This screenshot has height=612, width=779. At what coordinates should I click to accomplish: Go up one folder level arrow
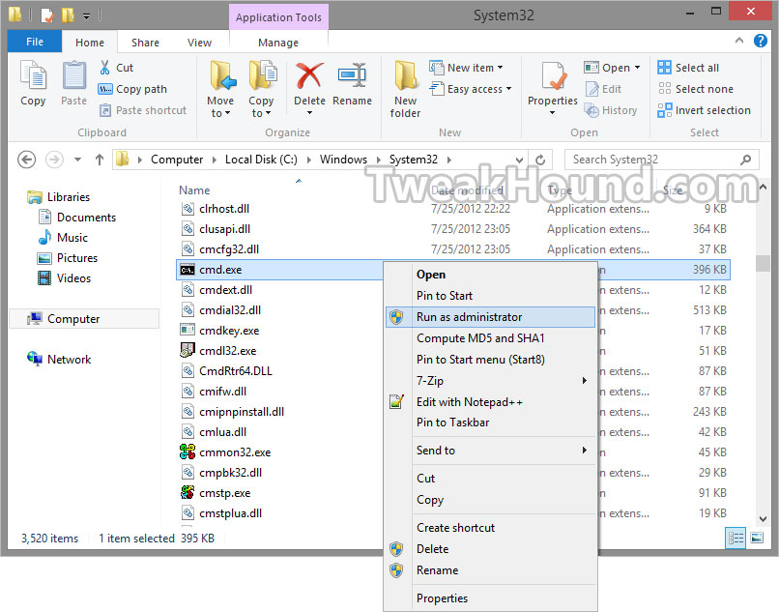click(100, 160)
